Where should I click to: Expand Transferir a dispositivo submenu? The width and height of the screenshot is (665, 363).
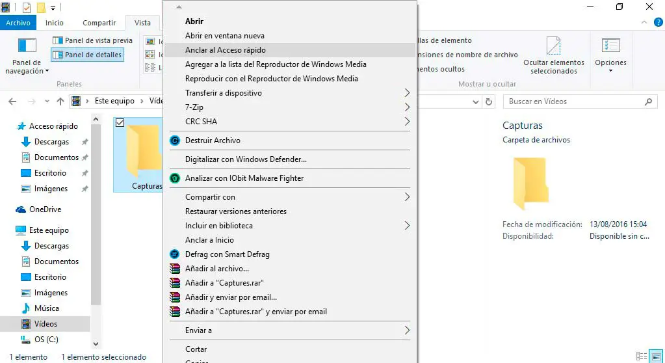[407, 93]
